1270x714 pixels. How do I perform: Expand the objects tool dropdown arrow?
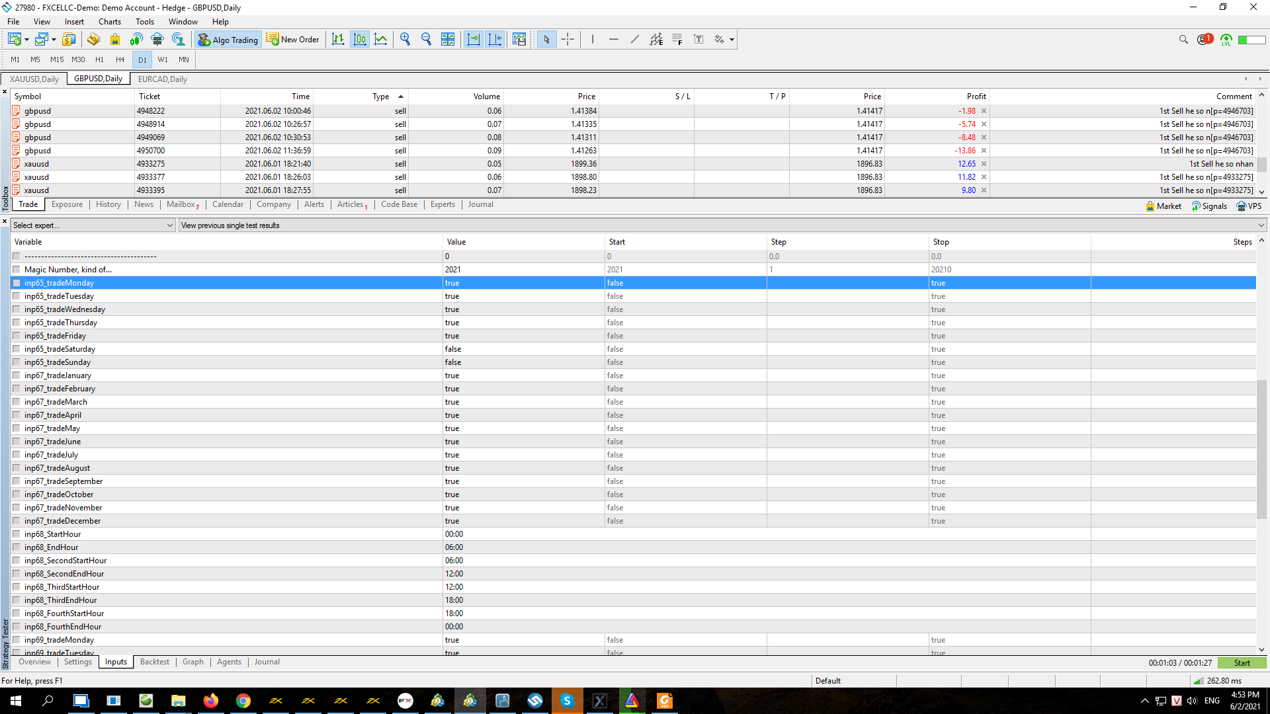(x=732, y=40)
